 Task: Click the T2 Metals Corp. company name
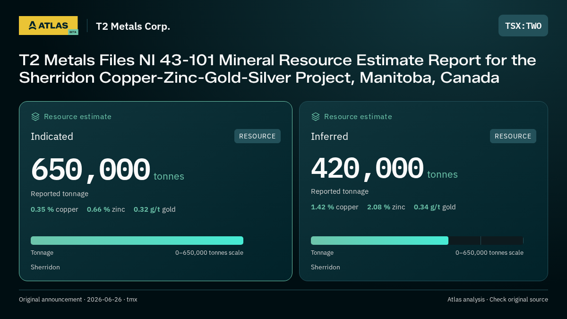point(133,26)
